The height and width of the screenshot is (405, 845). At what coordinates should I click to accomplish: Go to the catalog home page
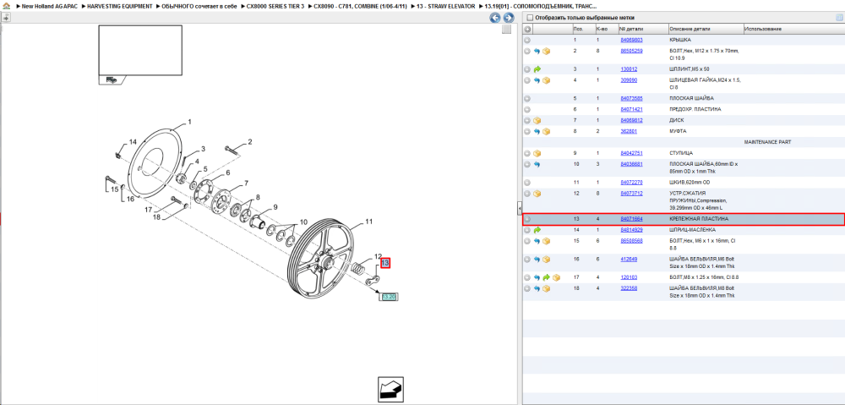coord(6,7)
